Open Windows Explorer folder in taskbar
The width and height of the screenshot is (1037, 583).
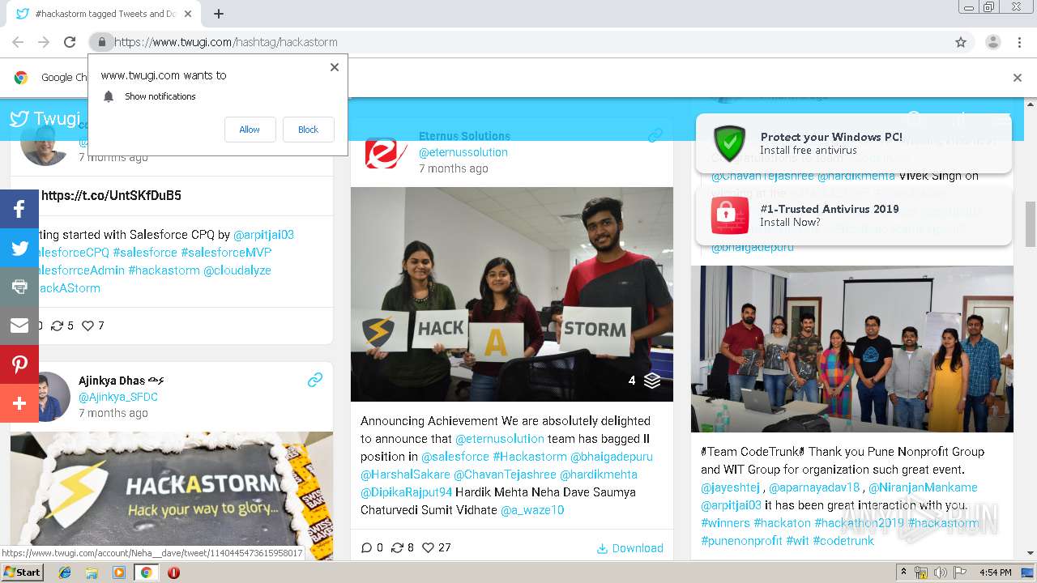[x=92, y=572]
